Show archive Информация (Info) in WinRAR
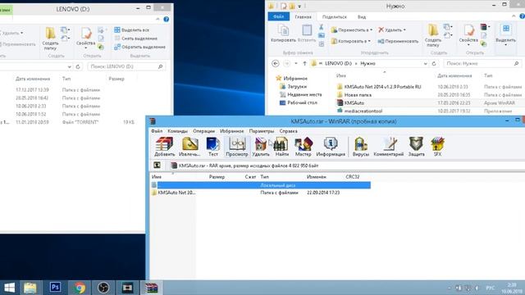This screenshot has height=295, width=525. [x=331, y=147]
